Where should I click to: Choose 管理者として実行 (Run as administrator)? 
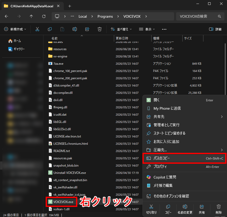[x=184, y=125]
